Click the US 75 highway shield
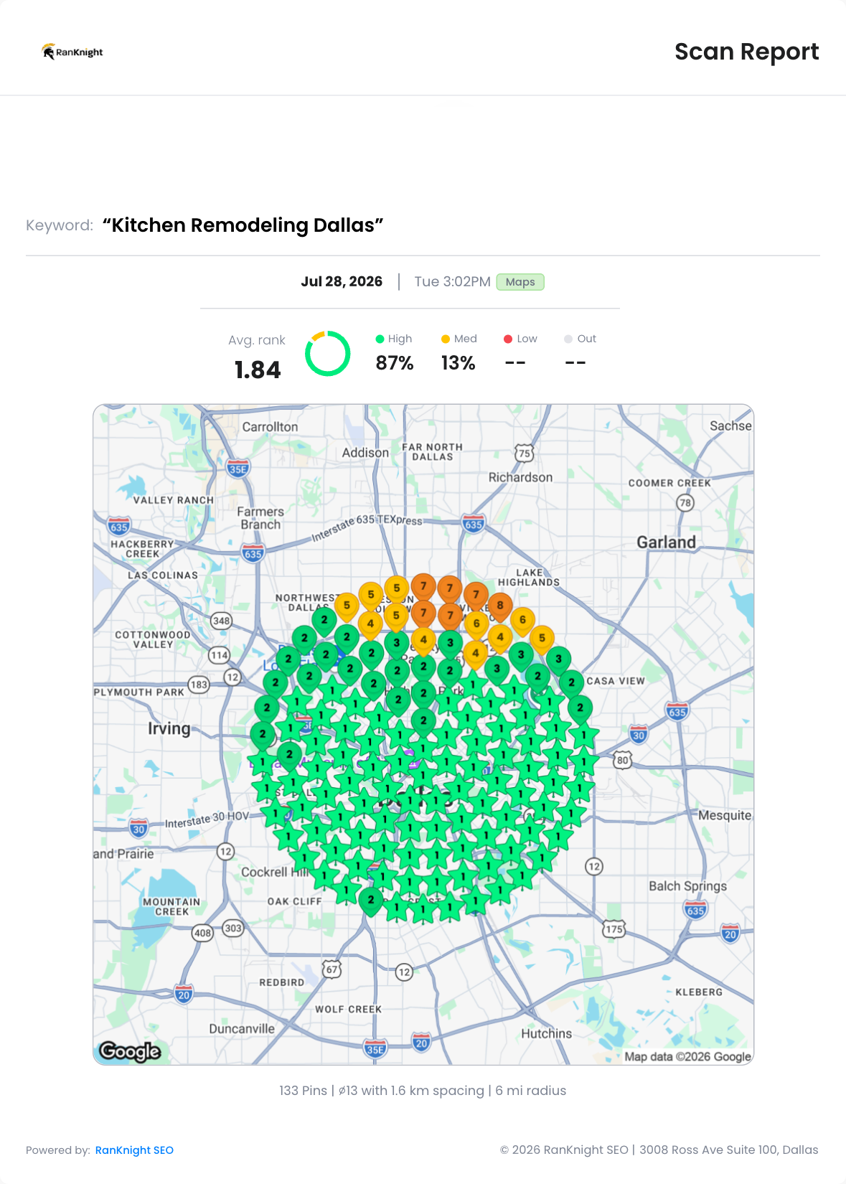The width and height of the screenshot is (846, 1184). point(525,454)
